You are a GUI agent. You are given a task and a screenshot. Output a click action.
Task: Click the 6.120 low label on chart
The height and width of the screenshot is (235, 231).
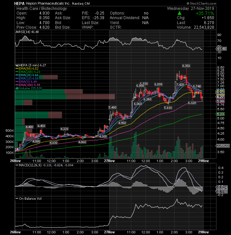click(x=192, y=103)
